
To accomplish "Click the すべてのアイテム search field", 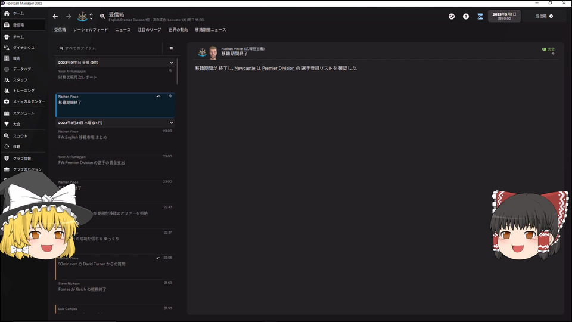I will point(110,48).
